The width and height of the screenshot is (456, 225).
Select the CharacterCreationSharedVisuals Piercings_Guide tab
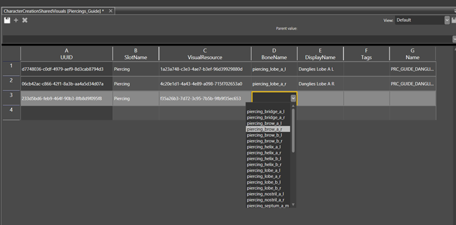pyautogui.click(x=54, y=11)
